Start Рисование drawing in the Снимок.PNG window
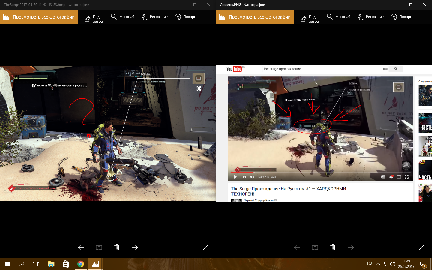This screenshot has width=432, height=270. [370, 17]
